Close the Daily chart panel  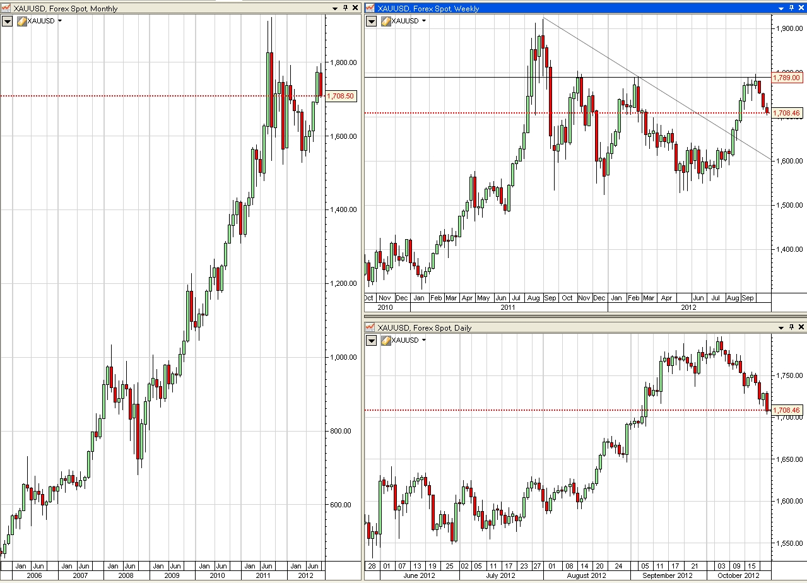tap(801, 327)
